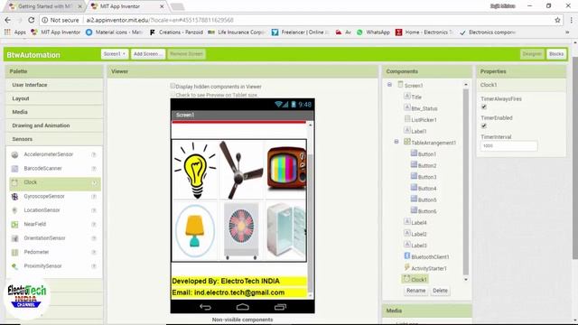Open the Screen1 dropdown
The width and height of the screenshot is (578, 325).
(x=115, y=54)
